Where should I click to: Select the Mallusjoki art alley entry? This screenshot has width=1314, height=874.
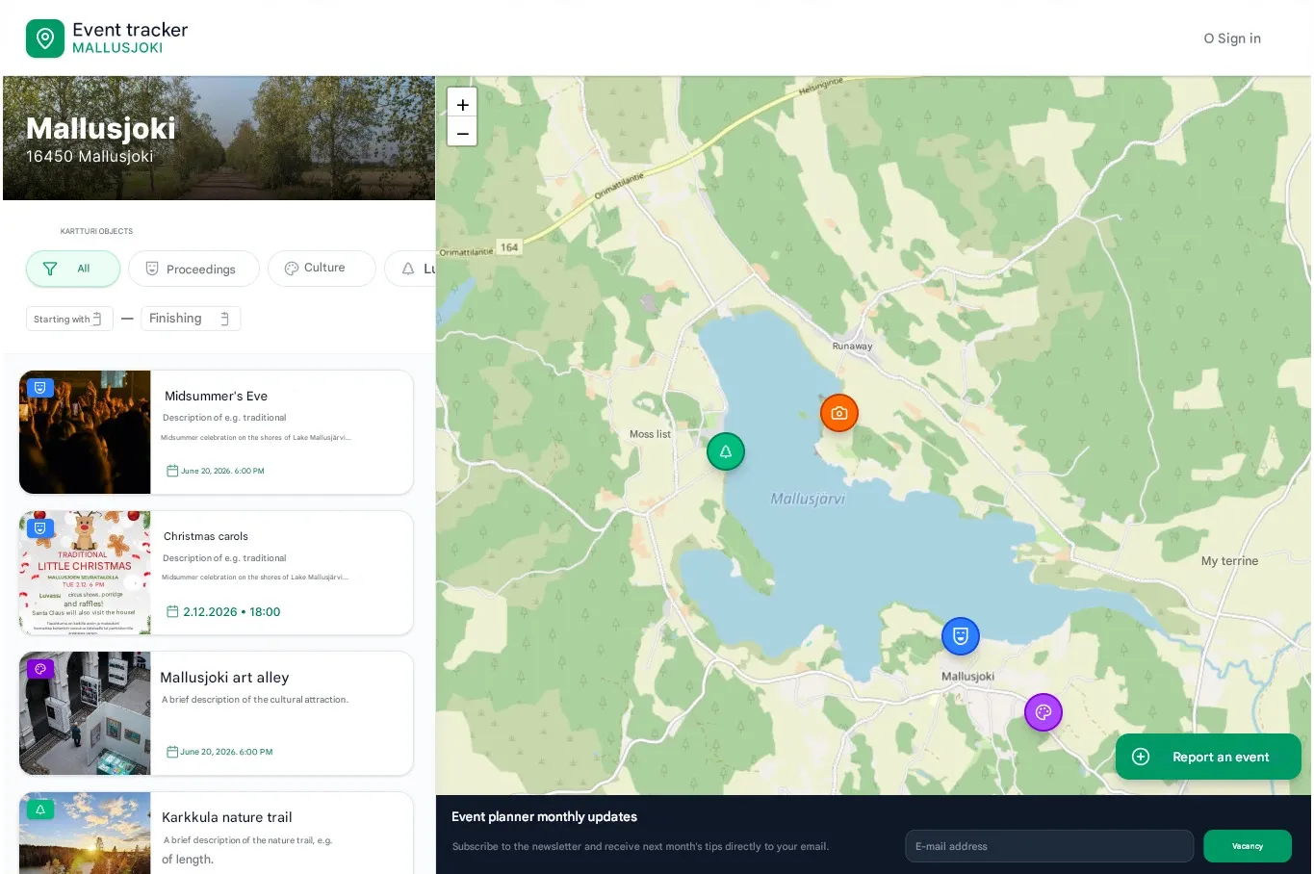pos(281,712)
